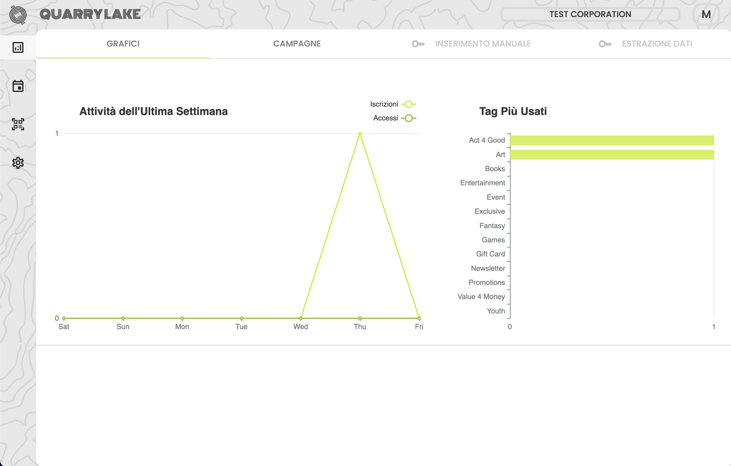The height and width of the screenshot is (466, 731).
Task: Click the 'Sun' axis label
Action: (x=123, y=327)
